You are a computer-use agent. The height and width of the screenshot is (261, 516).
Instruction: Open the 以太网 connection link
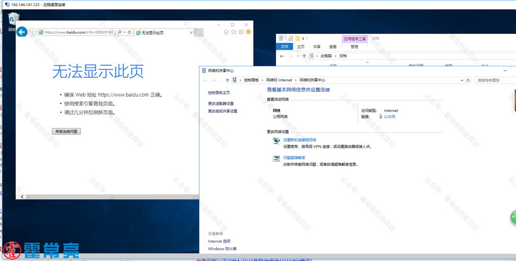(389, 117)
